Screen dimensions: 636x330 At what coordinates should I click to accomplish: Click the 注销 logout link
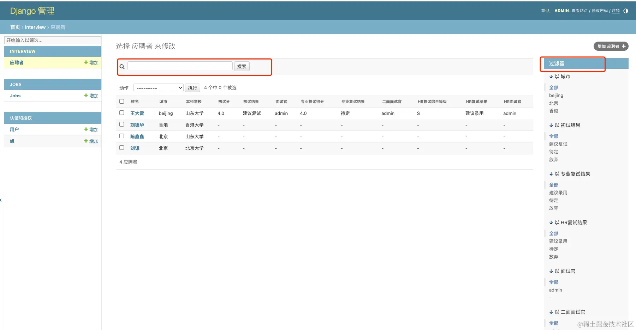pyautogui.click(x=616, y=11)
